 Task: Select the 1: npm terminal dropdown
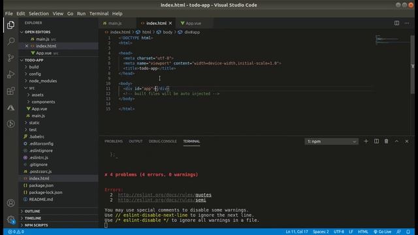pyautogui.click(x=332, y=142)
